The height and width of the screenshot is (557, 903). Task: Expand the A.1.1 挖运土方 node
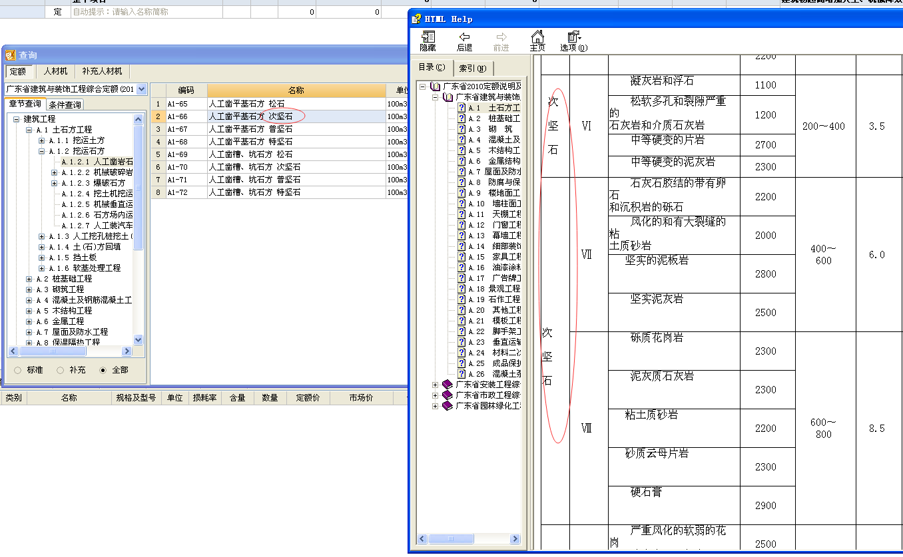click(42, 140)
